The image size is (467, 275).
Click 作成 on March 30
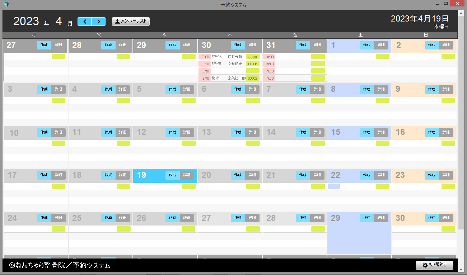(238, 45)
